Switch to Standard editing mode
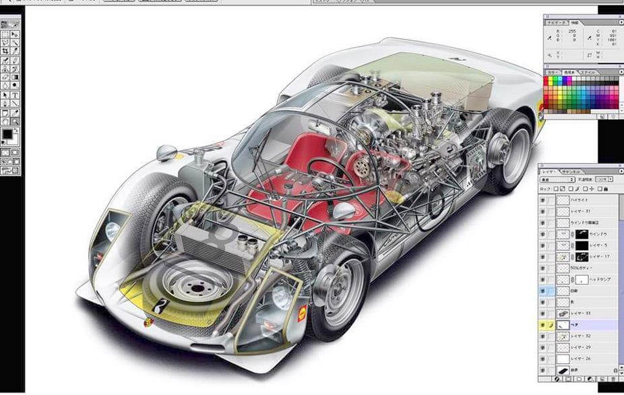The width and height of the screenshot is (624, 395). 5,152
